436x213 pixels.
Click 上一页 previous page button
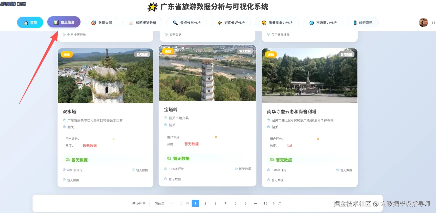184,203
